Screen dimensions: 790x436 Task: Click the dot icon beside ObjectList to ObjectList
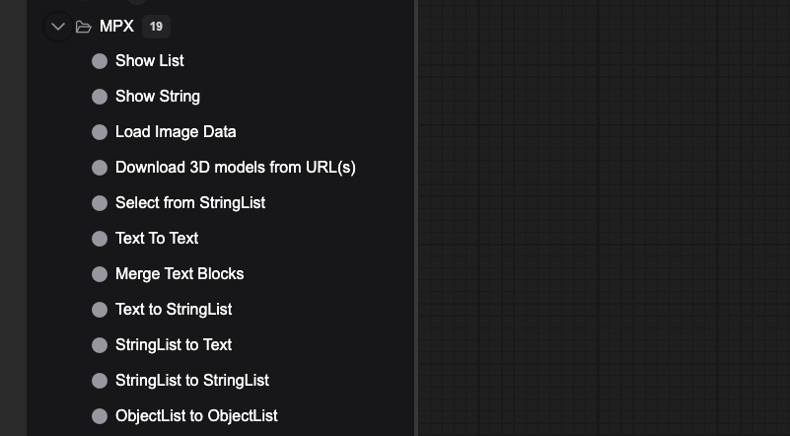coord(100,416)
